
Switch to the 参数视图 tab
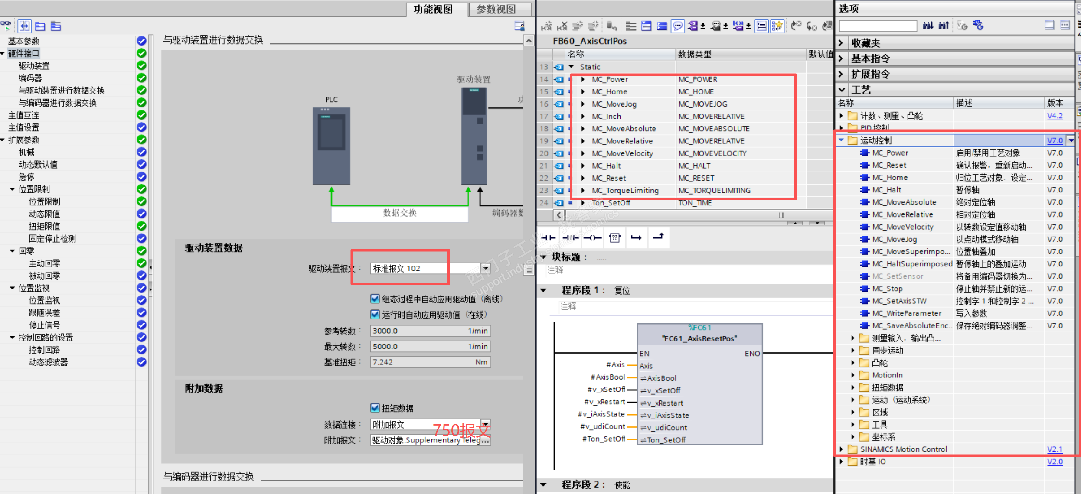coord(496,9)
